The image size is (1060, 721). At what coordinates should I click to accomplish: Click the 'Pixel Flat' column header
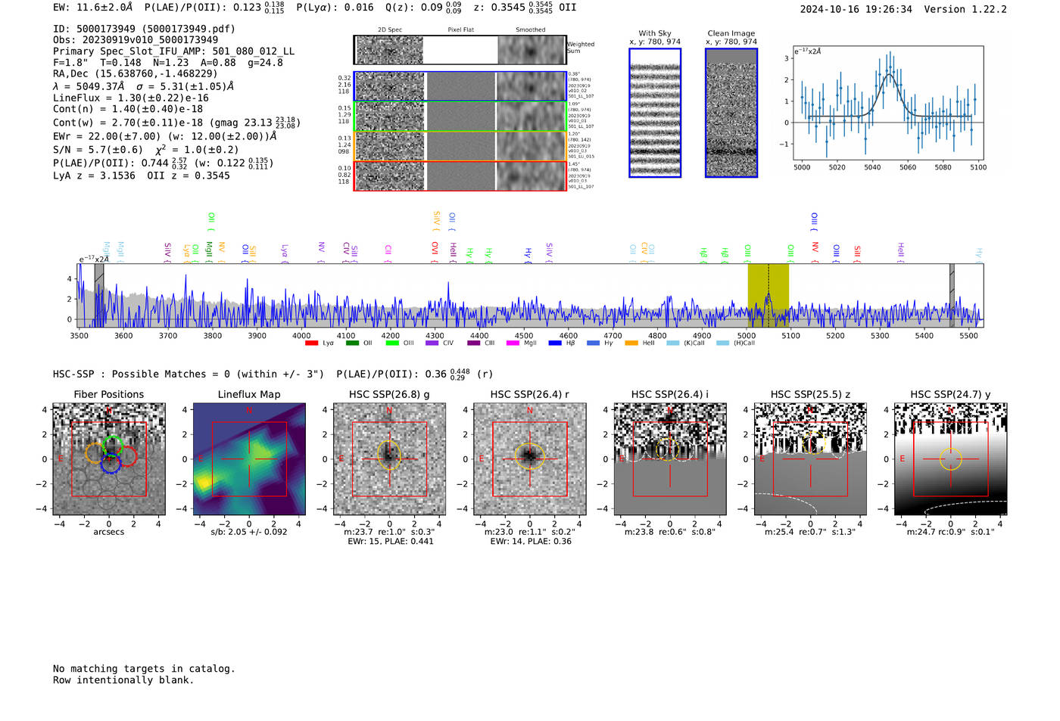coord(461,30)
